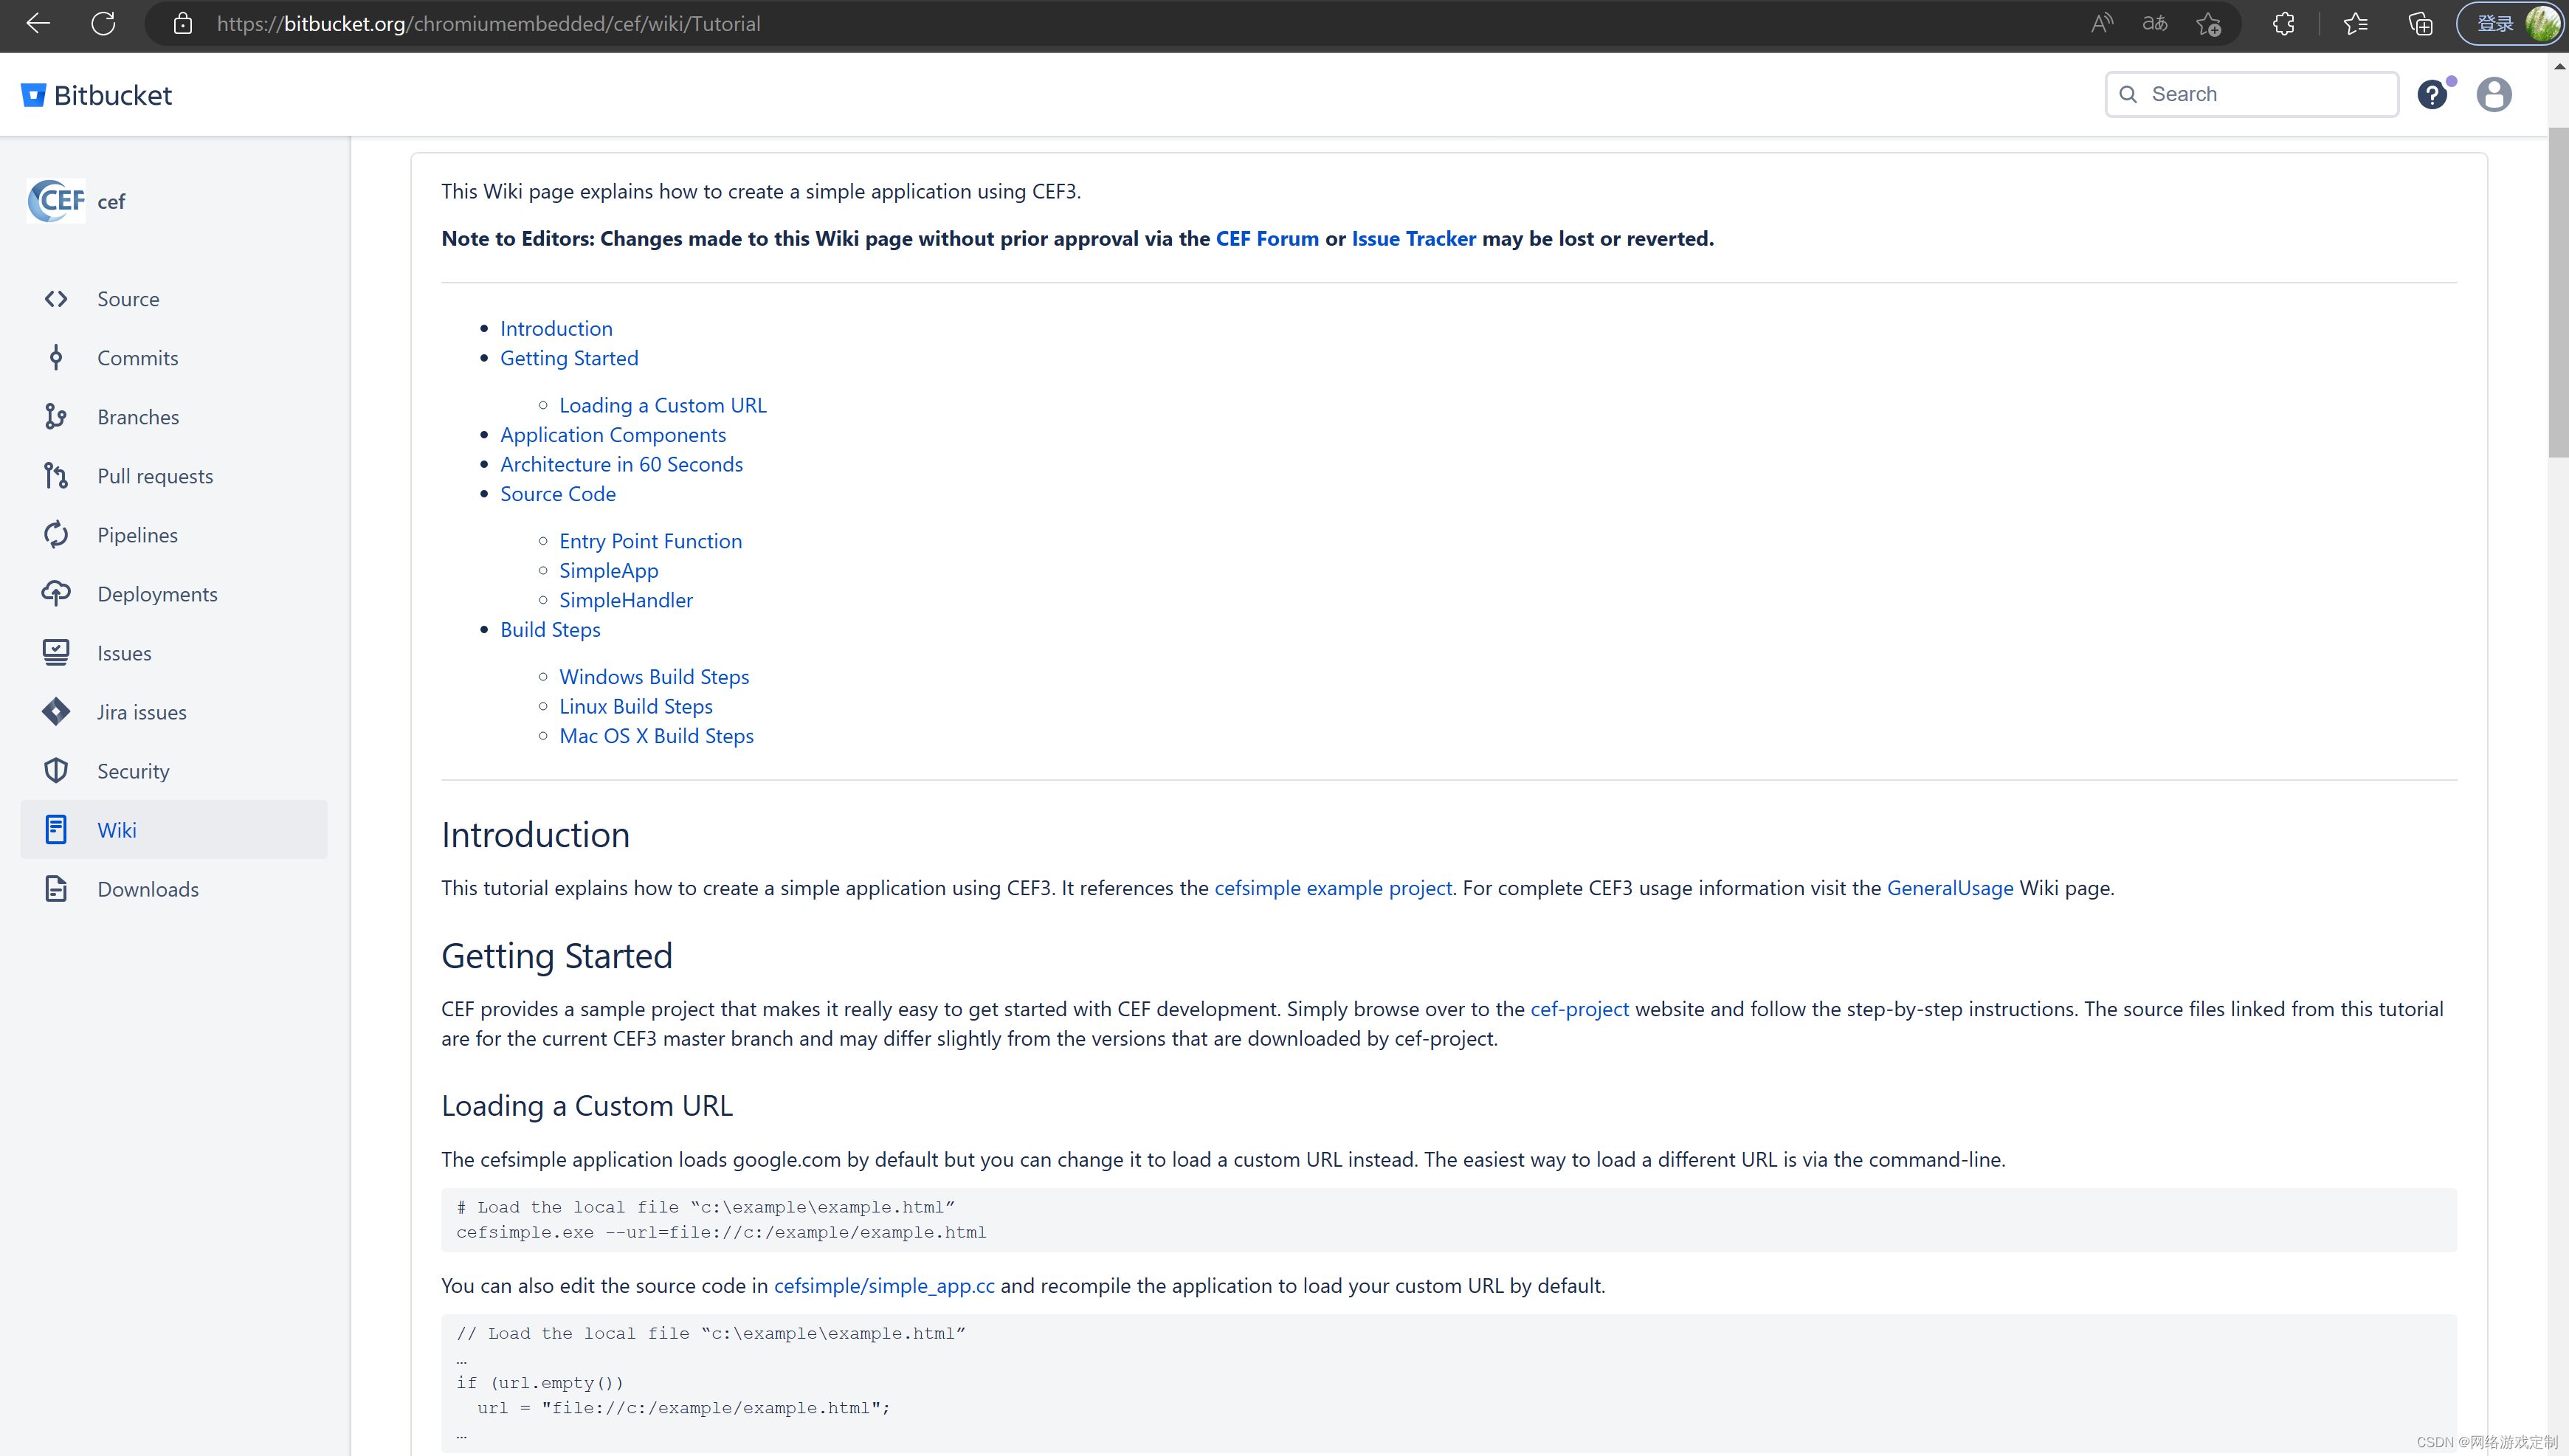Click the browser address bar URL
Viewport: 2569px width, 1456px height.
click(488, 23)
